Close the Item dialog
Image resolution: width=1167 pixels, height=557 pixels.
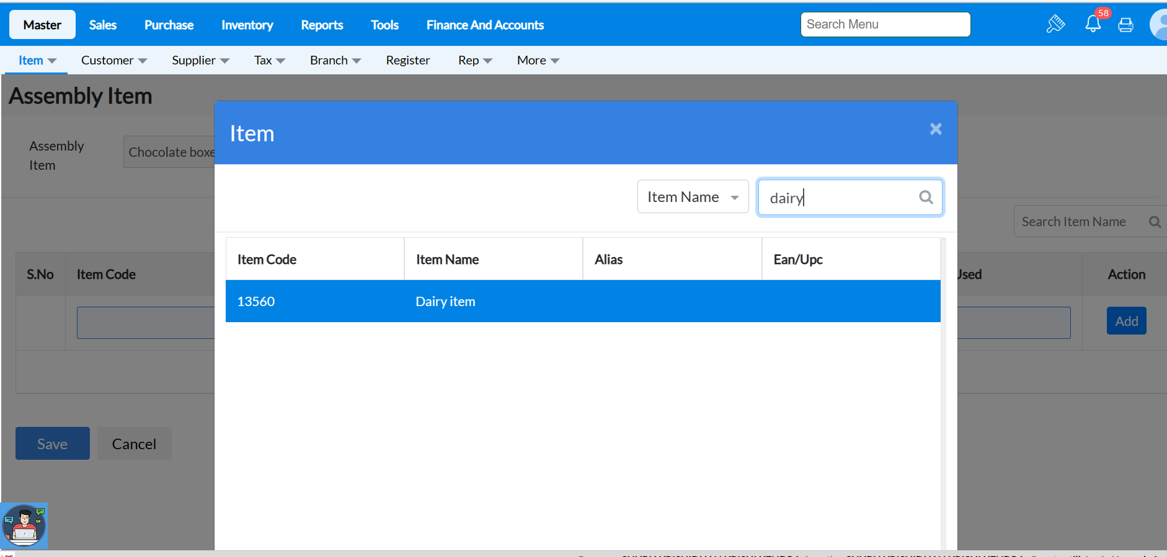point(936,129)
